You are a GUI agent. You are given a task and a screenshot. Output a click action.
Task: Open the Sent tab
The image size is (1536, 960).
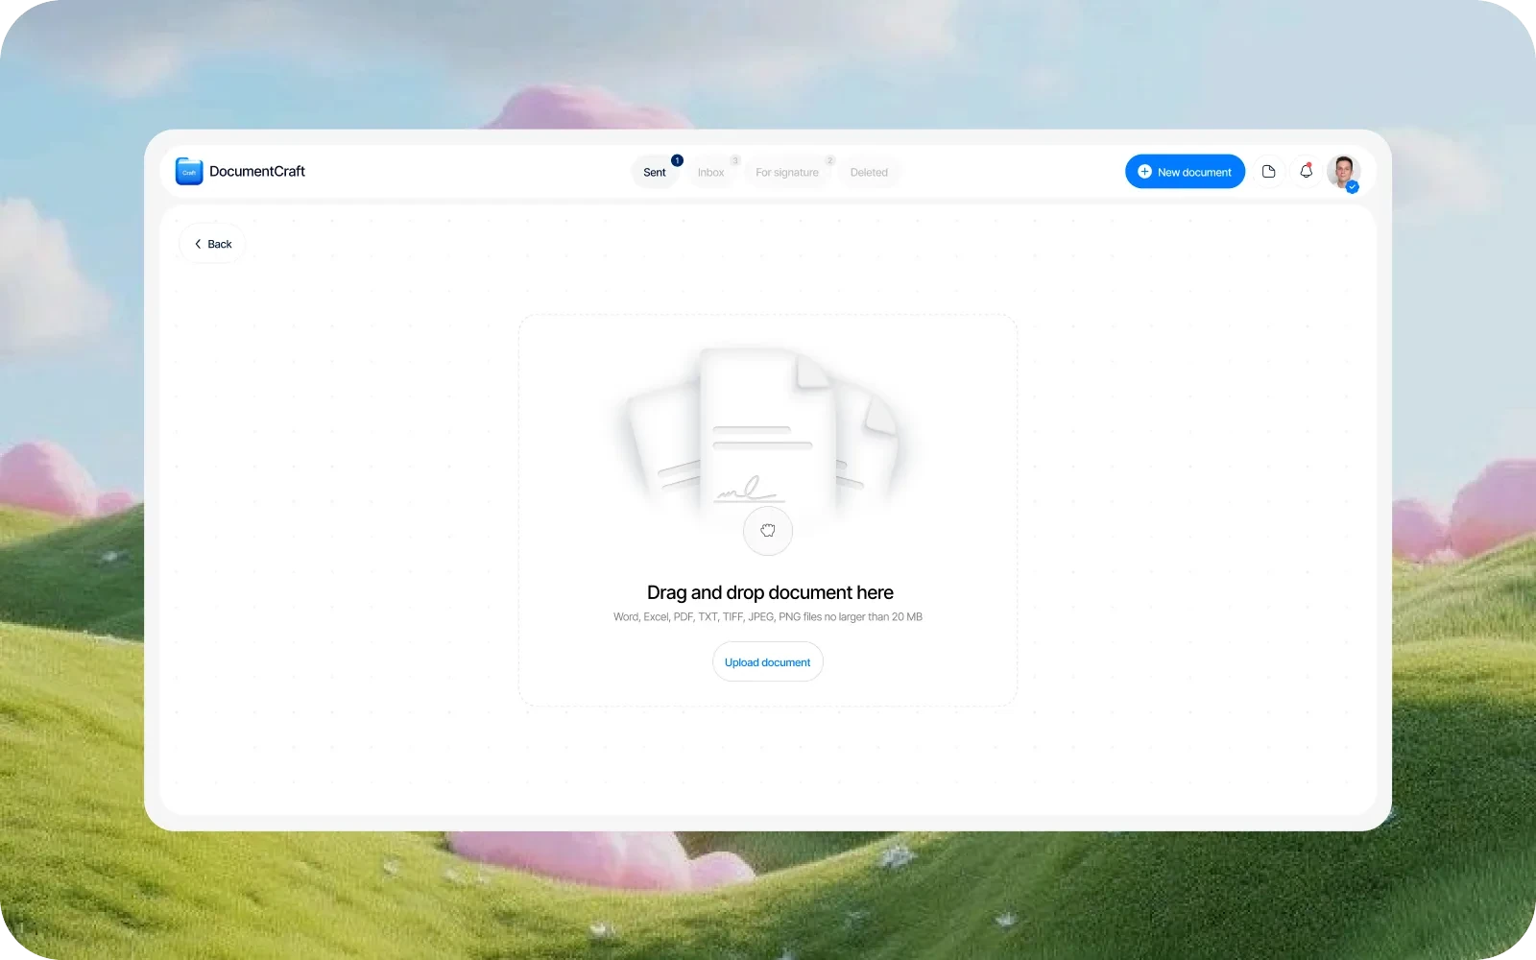tap(655, 172)
